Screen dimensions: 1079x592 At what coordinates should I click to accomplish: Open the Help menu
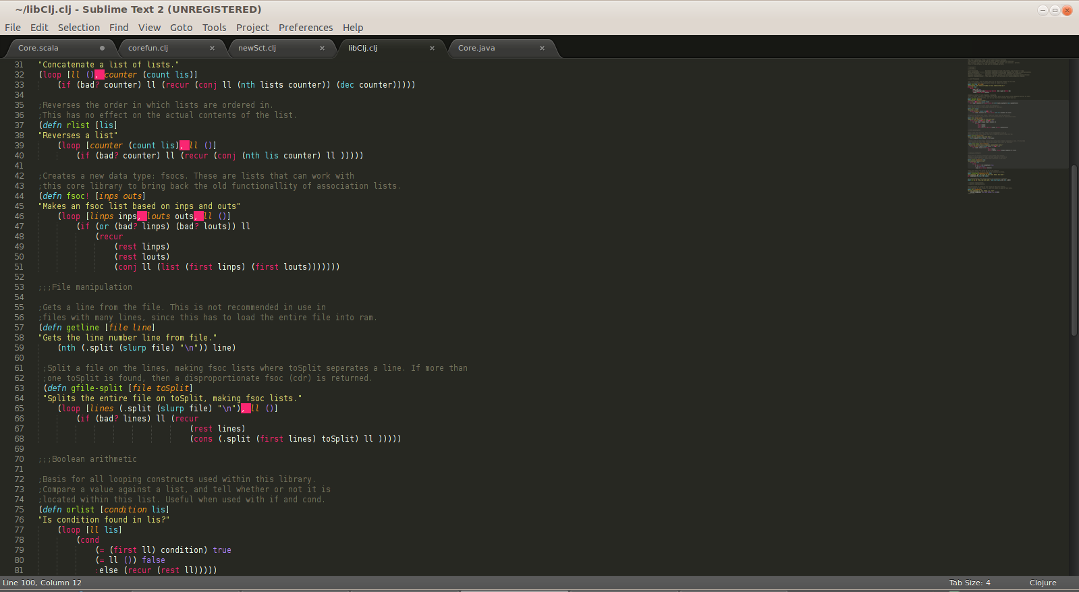click(x=353, y=28)
